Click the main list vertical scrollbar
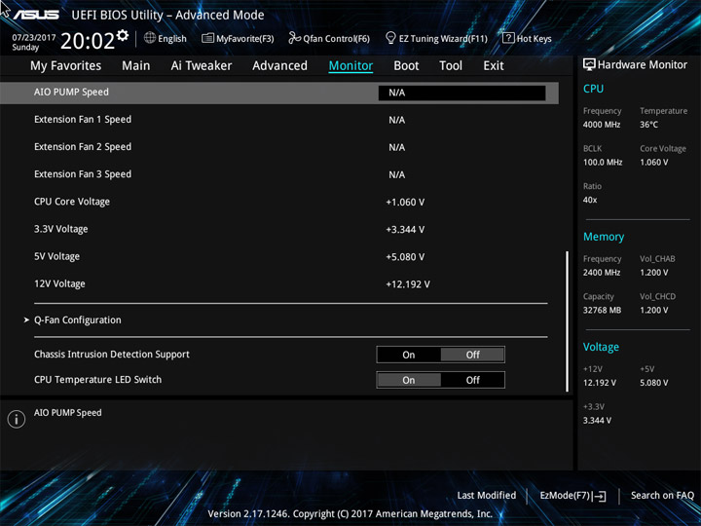 (x=568, y=321)
